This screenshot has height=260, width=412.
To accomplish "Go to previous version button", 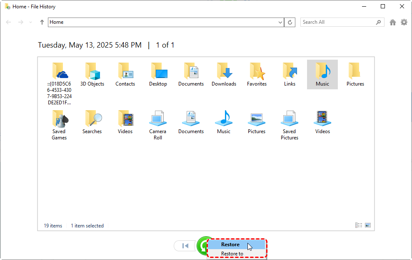I will [186, 246].
